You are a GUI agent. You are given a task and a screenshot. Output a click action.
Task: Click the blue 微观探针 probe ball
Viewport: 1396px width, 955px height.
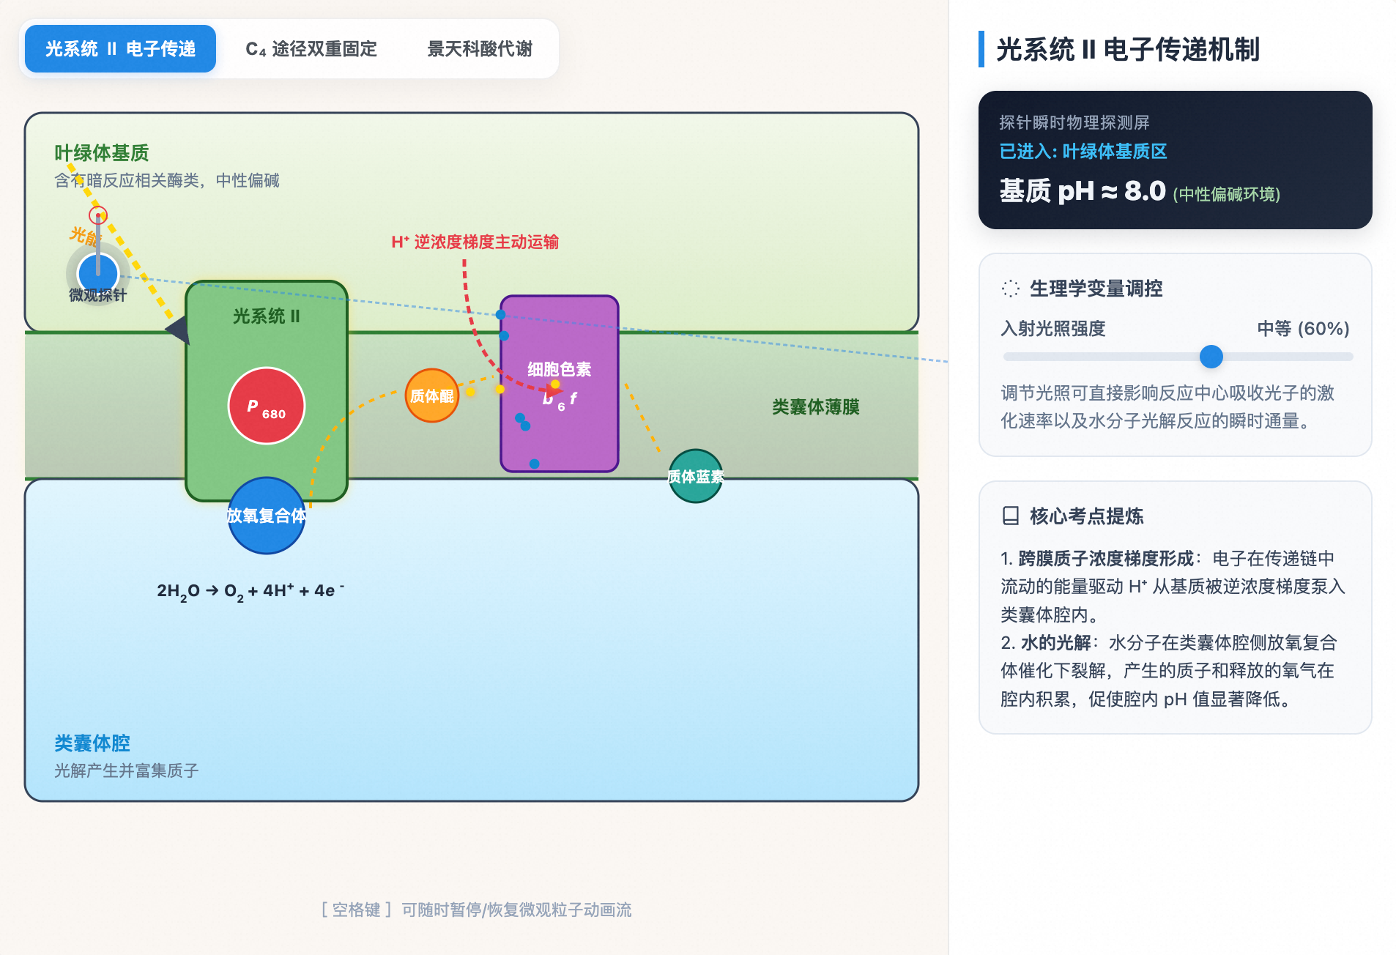pyautogui.click(x=98, y=273)
